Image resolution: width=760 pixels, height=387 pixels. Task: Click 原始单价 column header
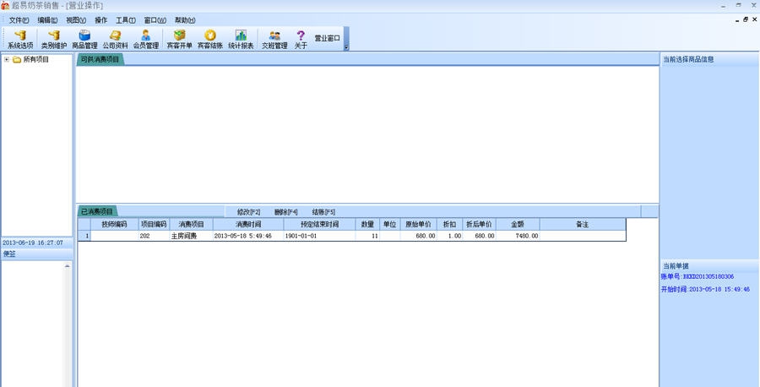[x=418, y=225]
